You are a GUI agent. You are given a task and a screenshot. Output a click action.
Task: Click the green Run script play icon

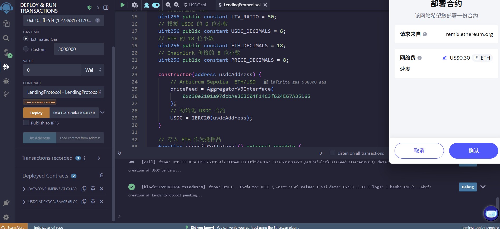[122, 5]
